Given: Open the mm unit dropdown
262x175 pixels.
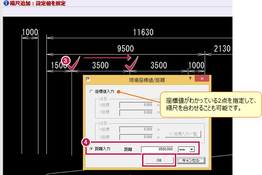Looking at the screenshot, I should [x=186, y=149].
